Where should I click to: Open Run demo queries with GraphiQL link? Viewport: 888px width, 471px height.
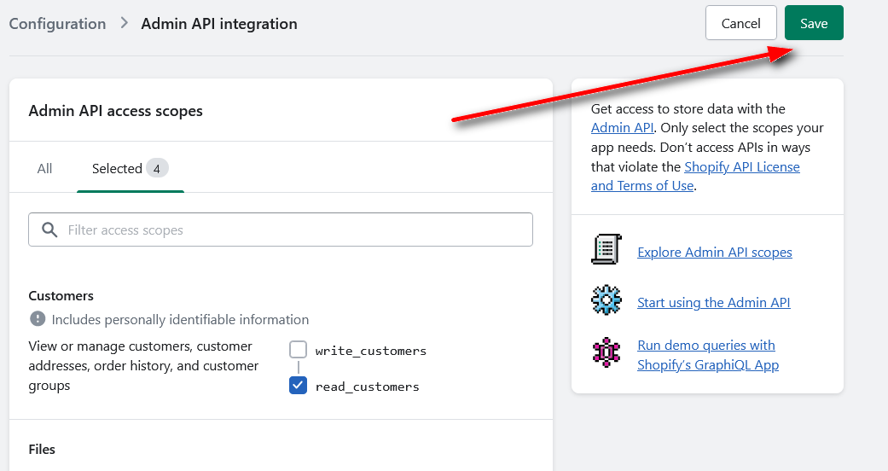pyautogui.click(x=708, y=355)
